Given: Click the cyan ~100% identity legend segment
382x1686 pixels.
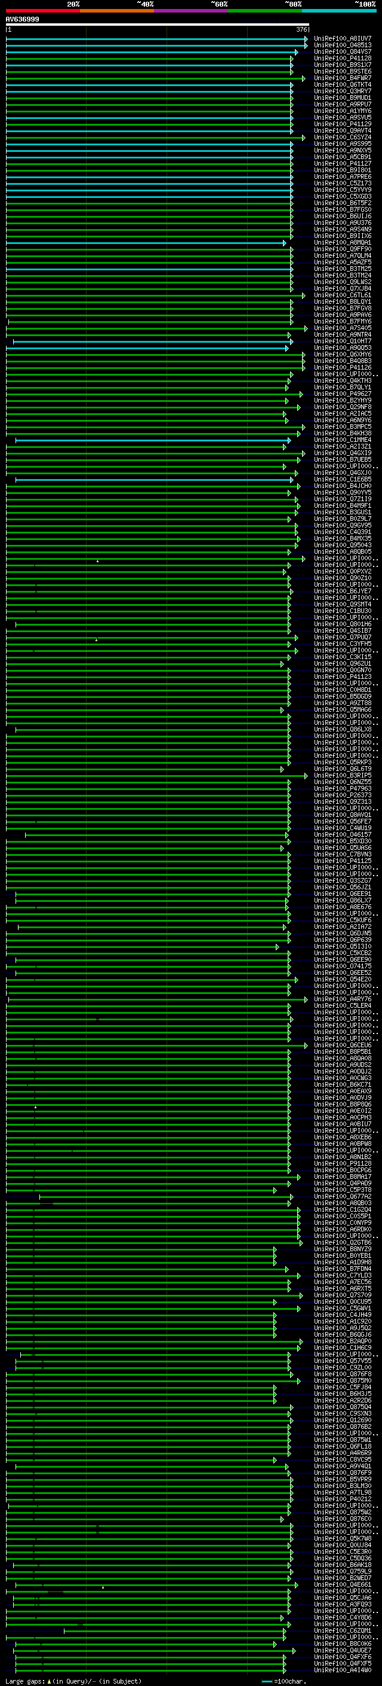Looking at the screenshot, I should click(x=339, y=11).
